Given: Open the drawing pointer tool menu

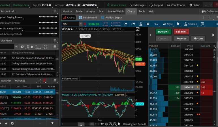Looking at the screenshot, I should tap(178, 24).
